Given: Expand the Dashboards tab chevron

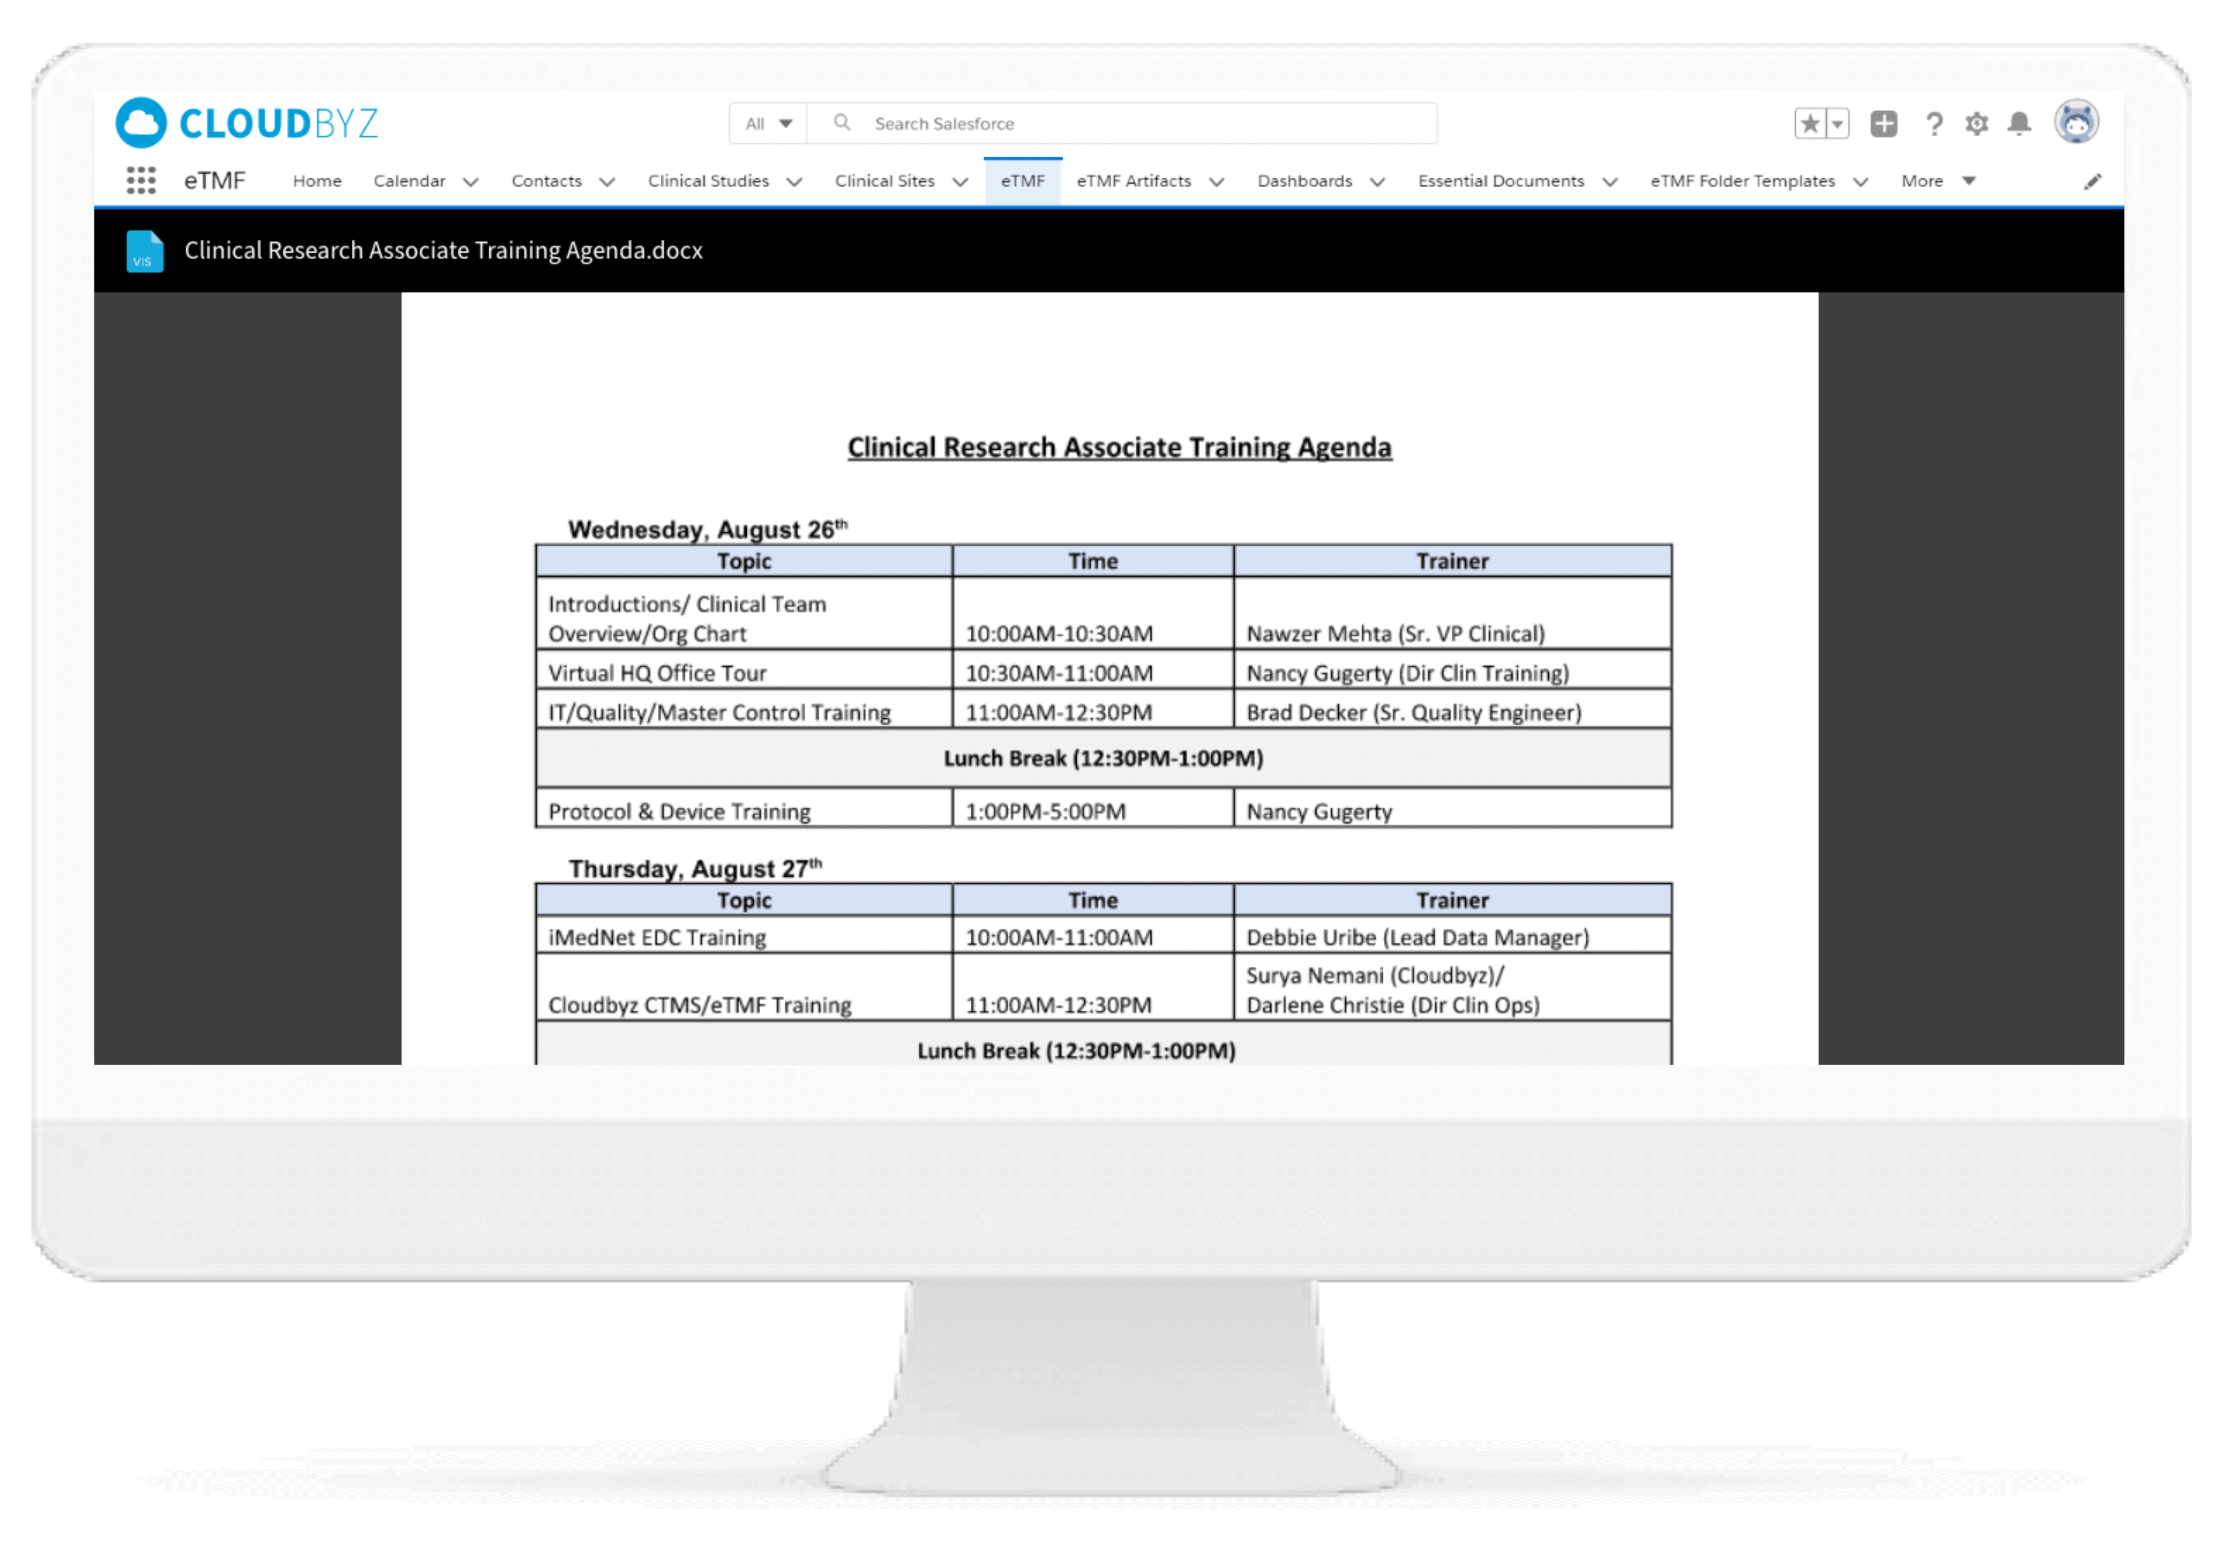Looking at the screenshot, I should (1378, 182).
